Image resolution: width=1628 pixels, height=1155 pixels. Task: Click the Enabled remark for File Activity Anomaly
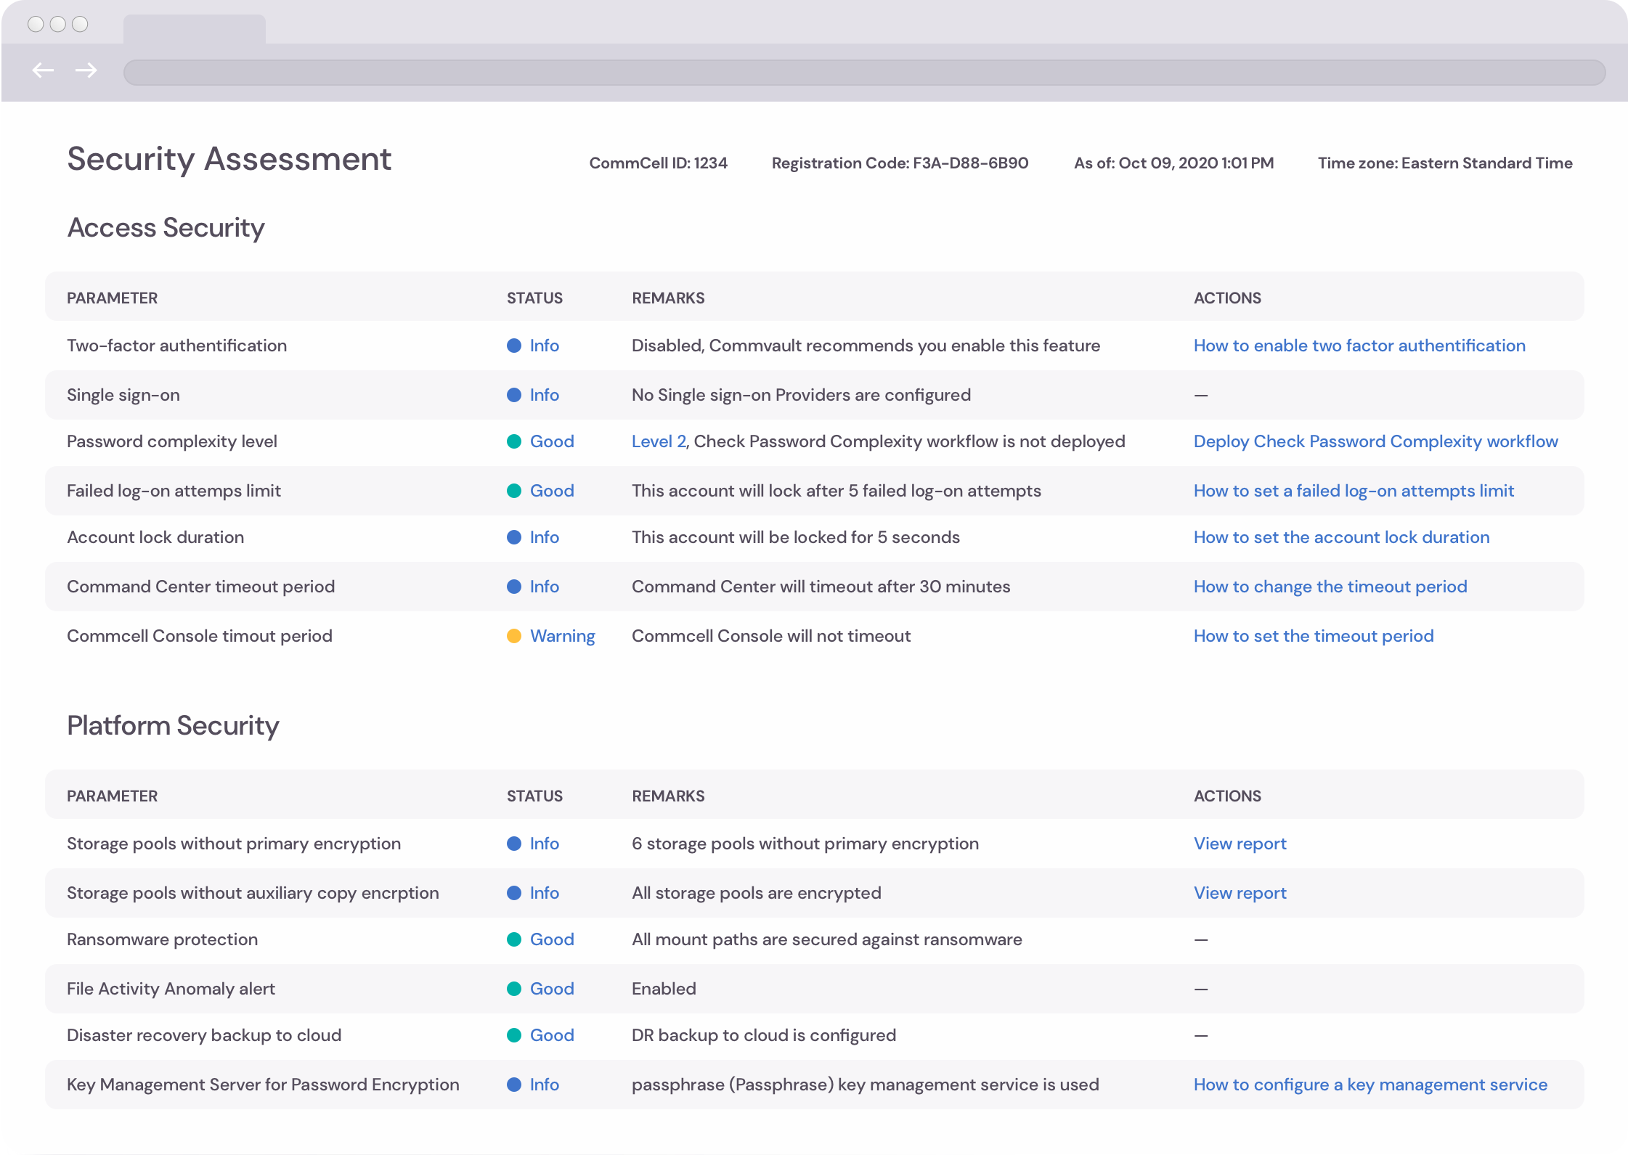664,989
